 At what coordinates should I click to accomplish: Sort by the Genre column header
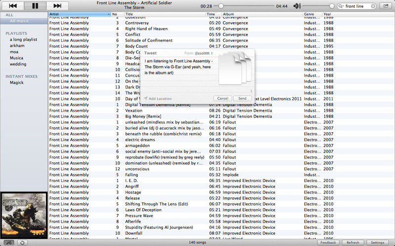click(313, 14)
